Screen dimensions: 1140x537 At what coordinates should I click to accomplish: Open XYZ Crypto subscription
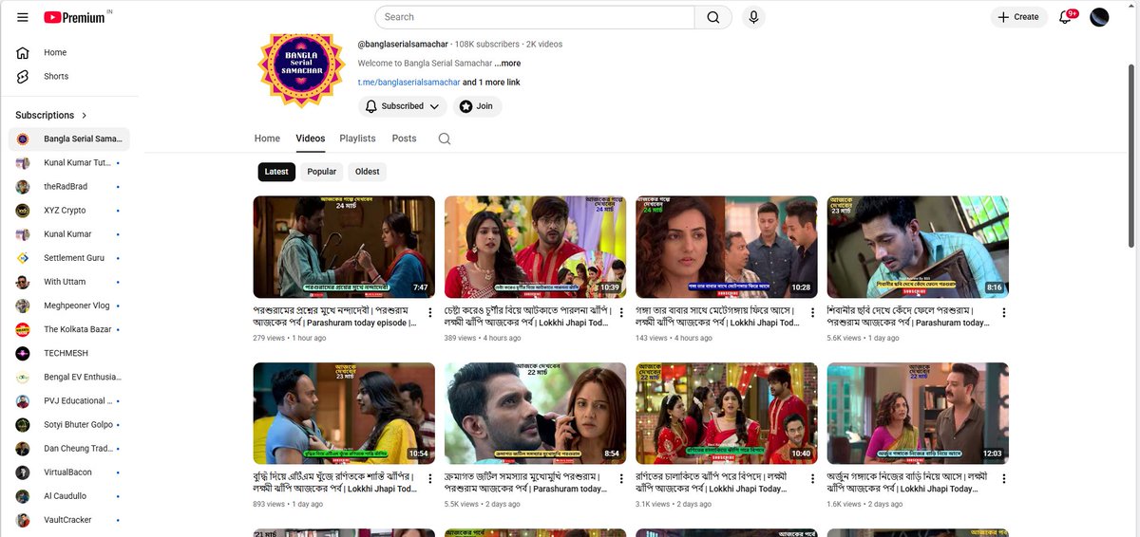tap(68, 211)
